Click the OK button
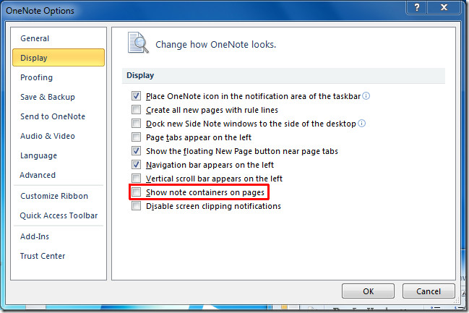 368,291
